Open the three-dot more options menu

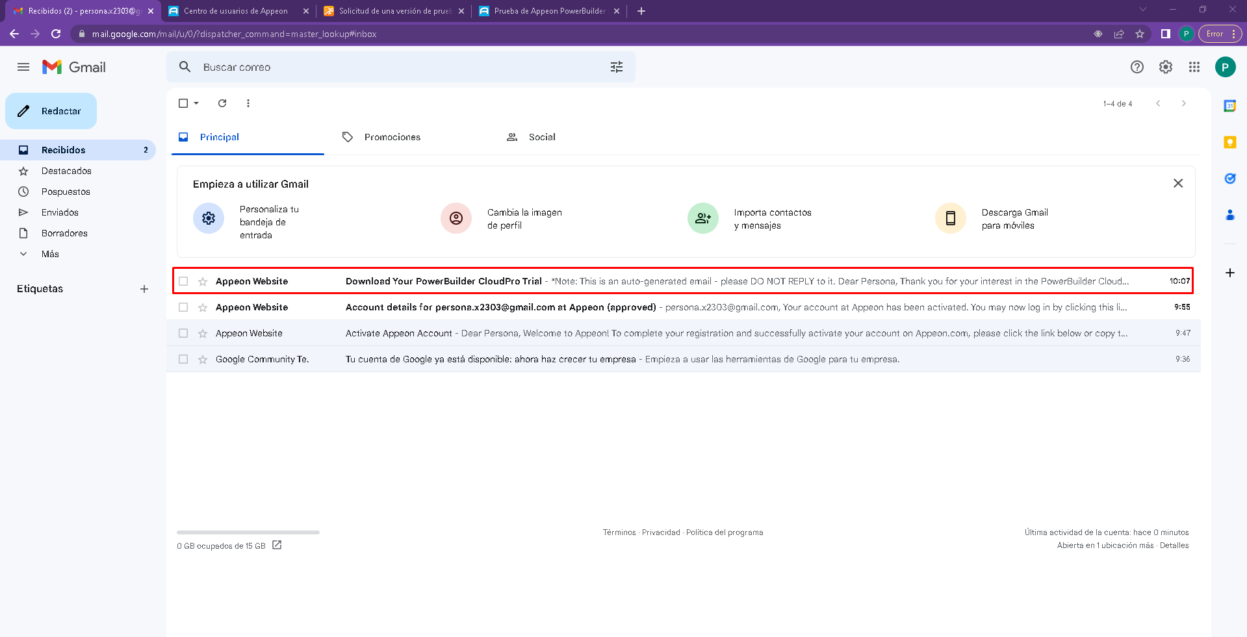[x=248, y=103]
